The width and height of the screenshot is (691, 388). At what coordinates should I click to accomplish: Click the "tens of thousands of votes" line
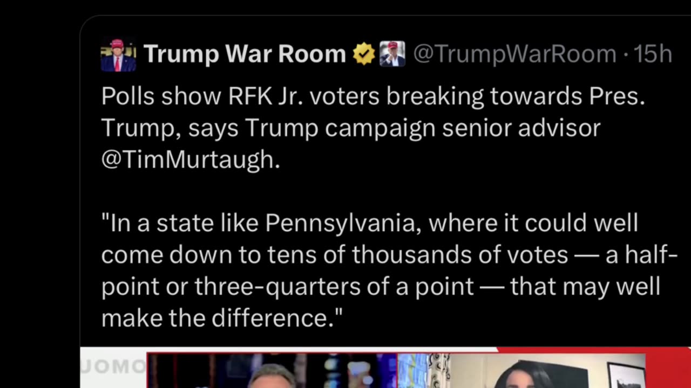click(x=389, y=254)
